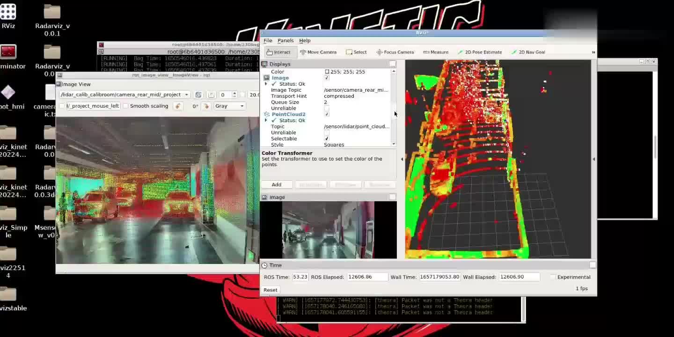Viewport: 674px width, 337px height.
Task: Toggle the Image display enabled checkbox
Action: click(x=327, y=78)
